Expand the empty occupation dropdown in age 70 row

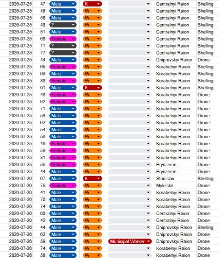click(x=130, y=200)
